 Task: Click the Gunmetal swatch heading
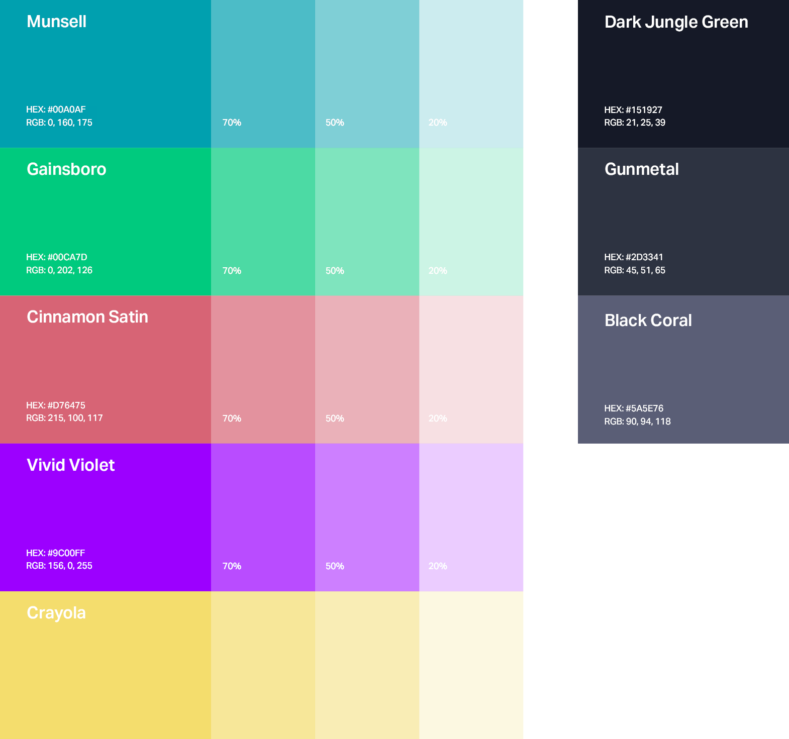pyautogui.click(x=641, y=169)
